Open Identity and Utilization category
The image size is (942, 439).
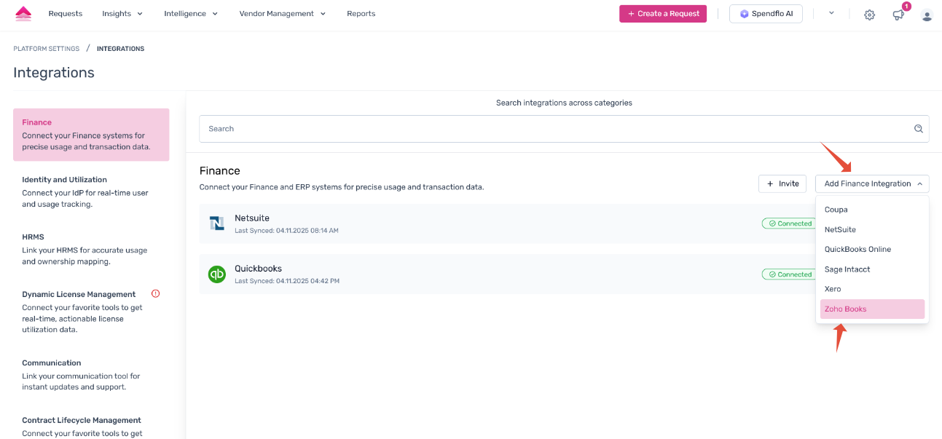(91, 192)
